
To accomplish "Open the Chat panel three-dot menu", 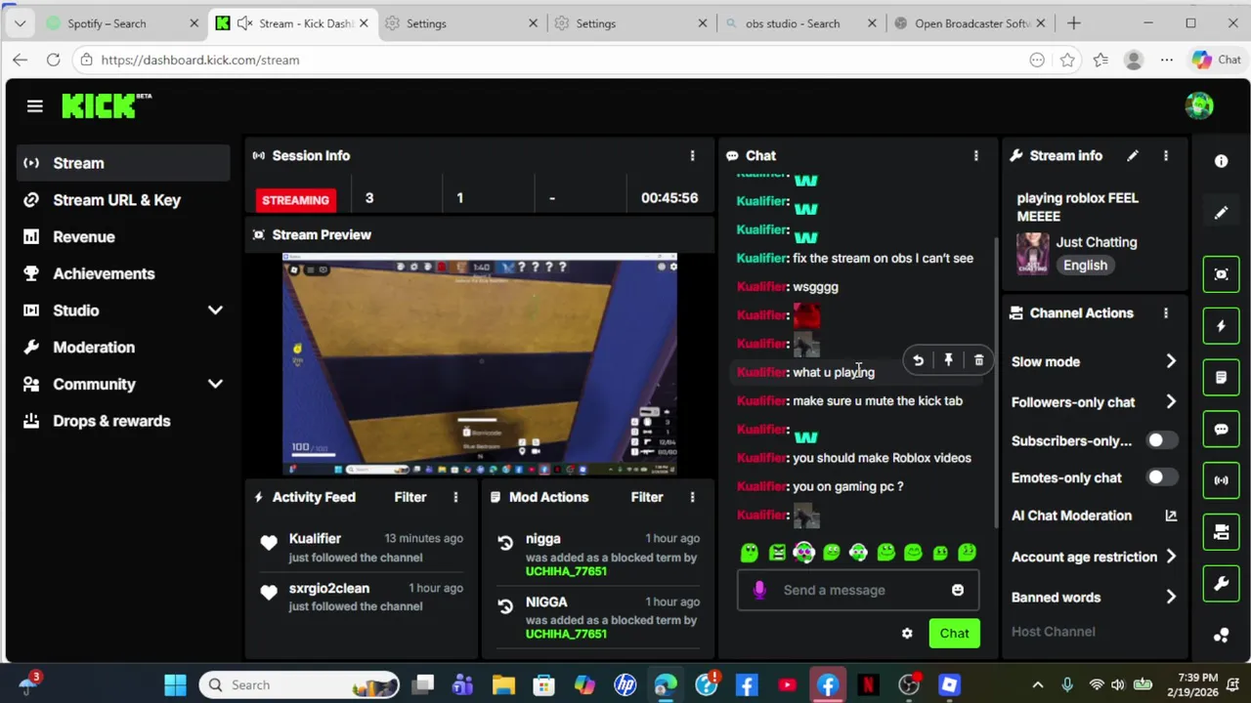I will tap(975, 155).
